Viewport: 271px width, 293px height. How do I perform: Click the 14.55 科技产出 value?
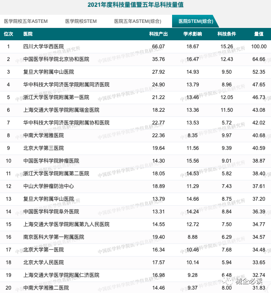pos(159,224)
